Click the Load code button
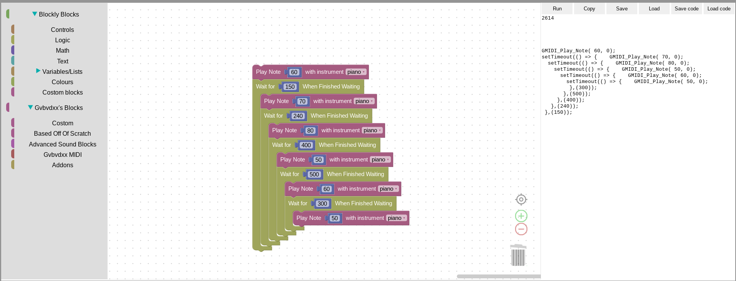Screen dimensions: 736x281 719,8
